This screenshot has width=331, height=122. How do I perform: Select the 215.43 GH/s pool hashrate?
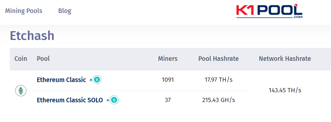(x=218, y=100)
